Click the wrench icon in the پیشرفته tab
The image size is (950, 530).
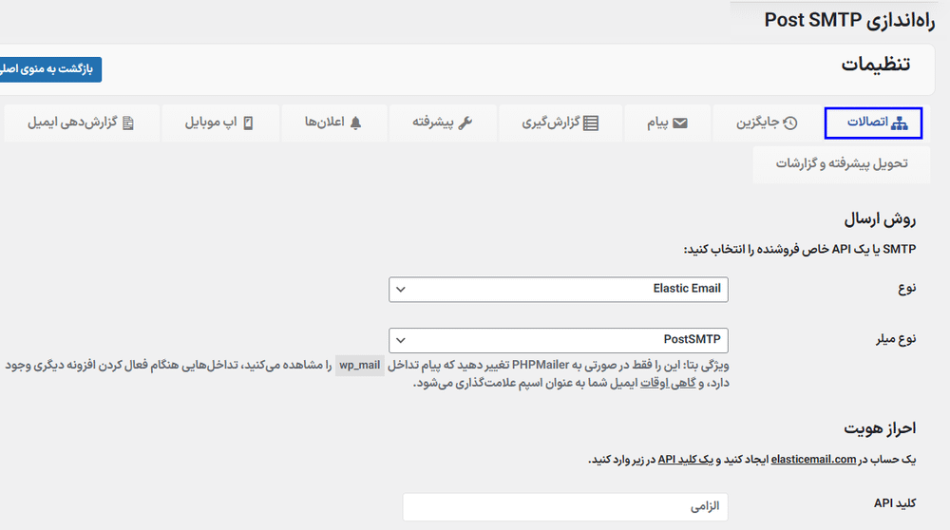465,123
